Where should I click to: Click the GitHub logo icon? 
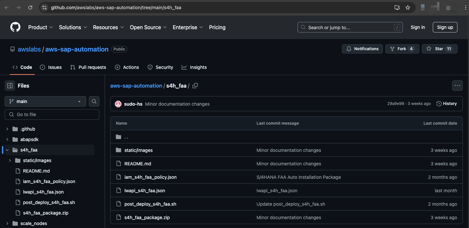tap(15, 27)
